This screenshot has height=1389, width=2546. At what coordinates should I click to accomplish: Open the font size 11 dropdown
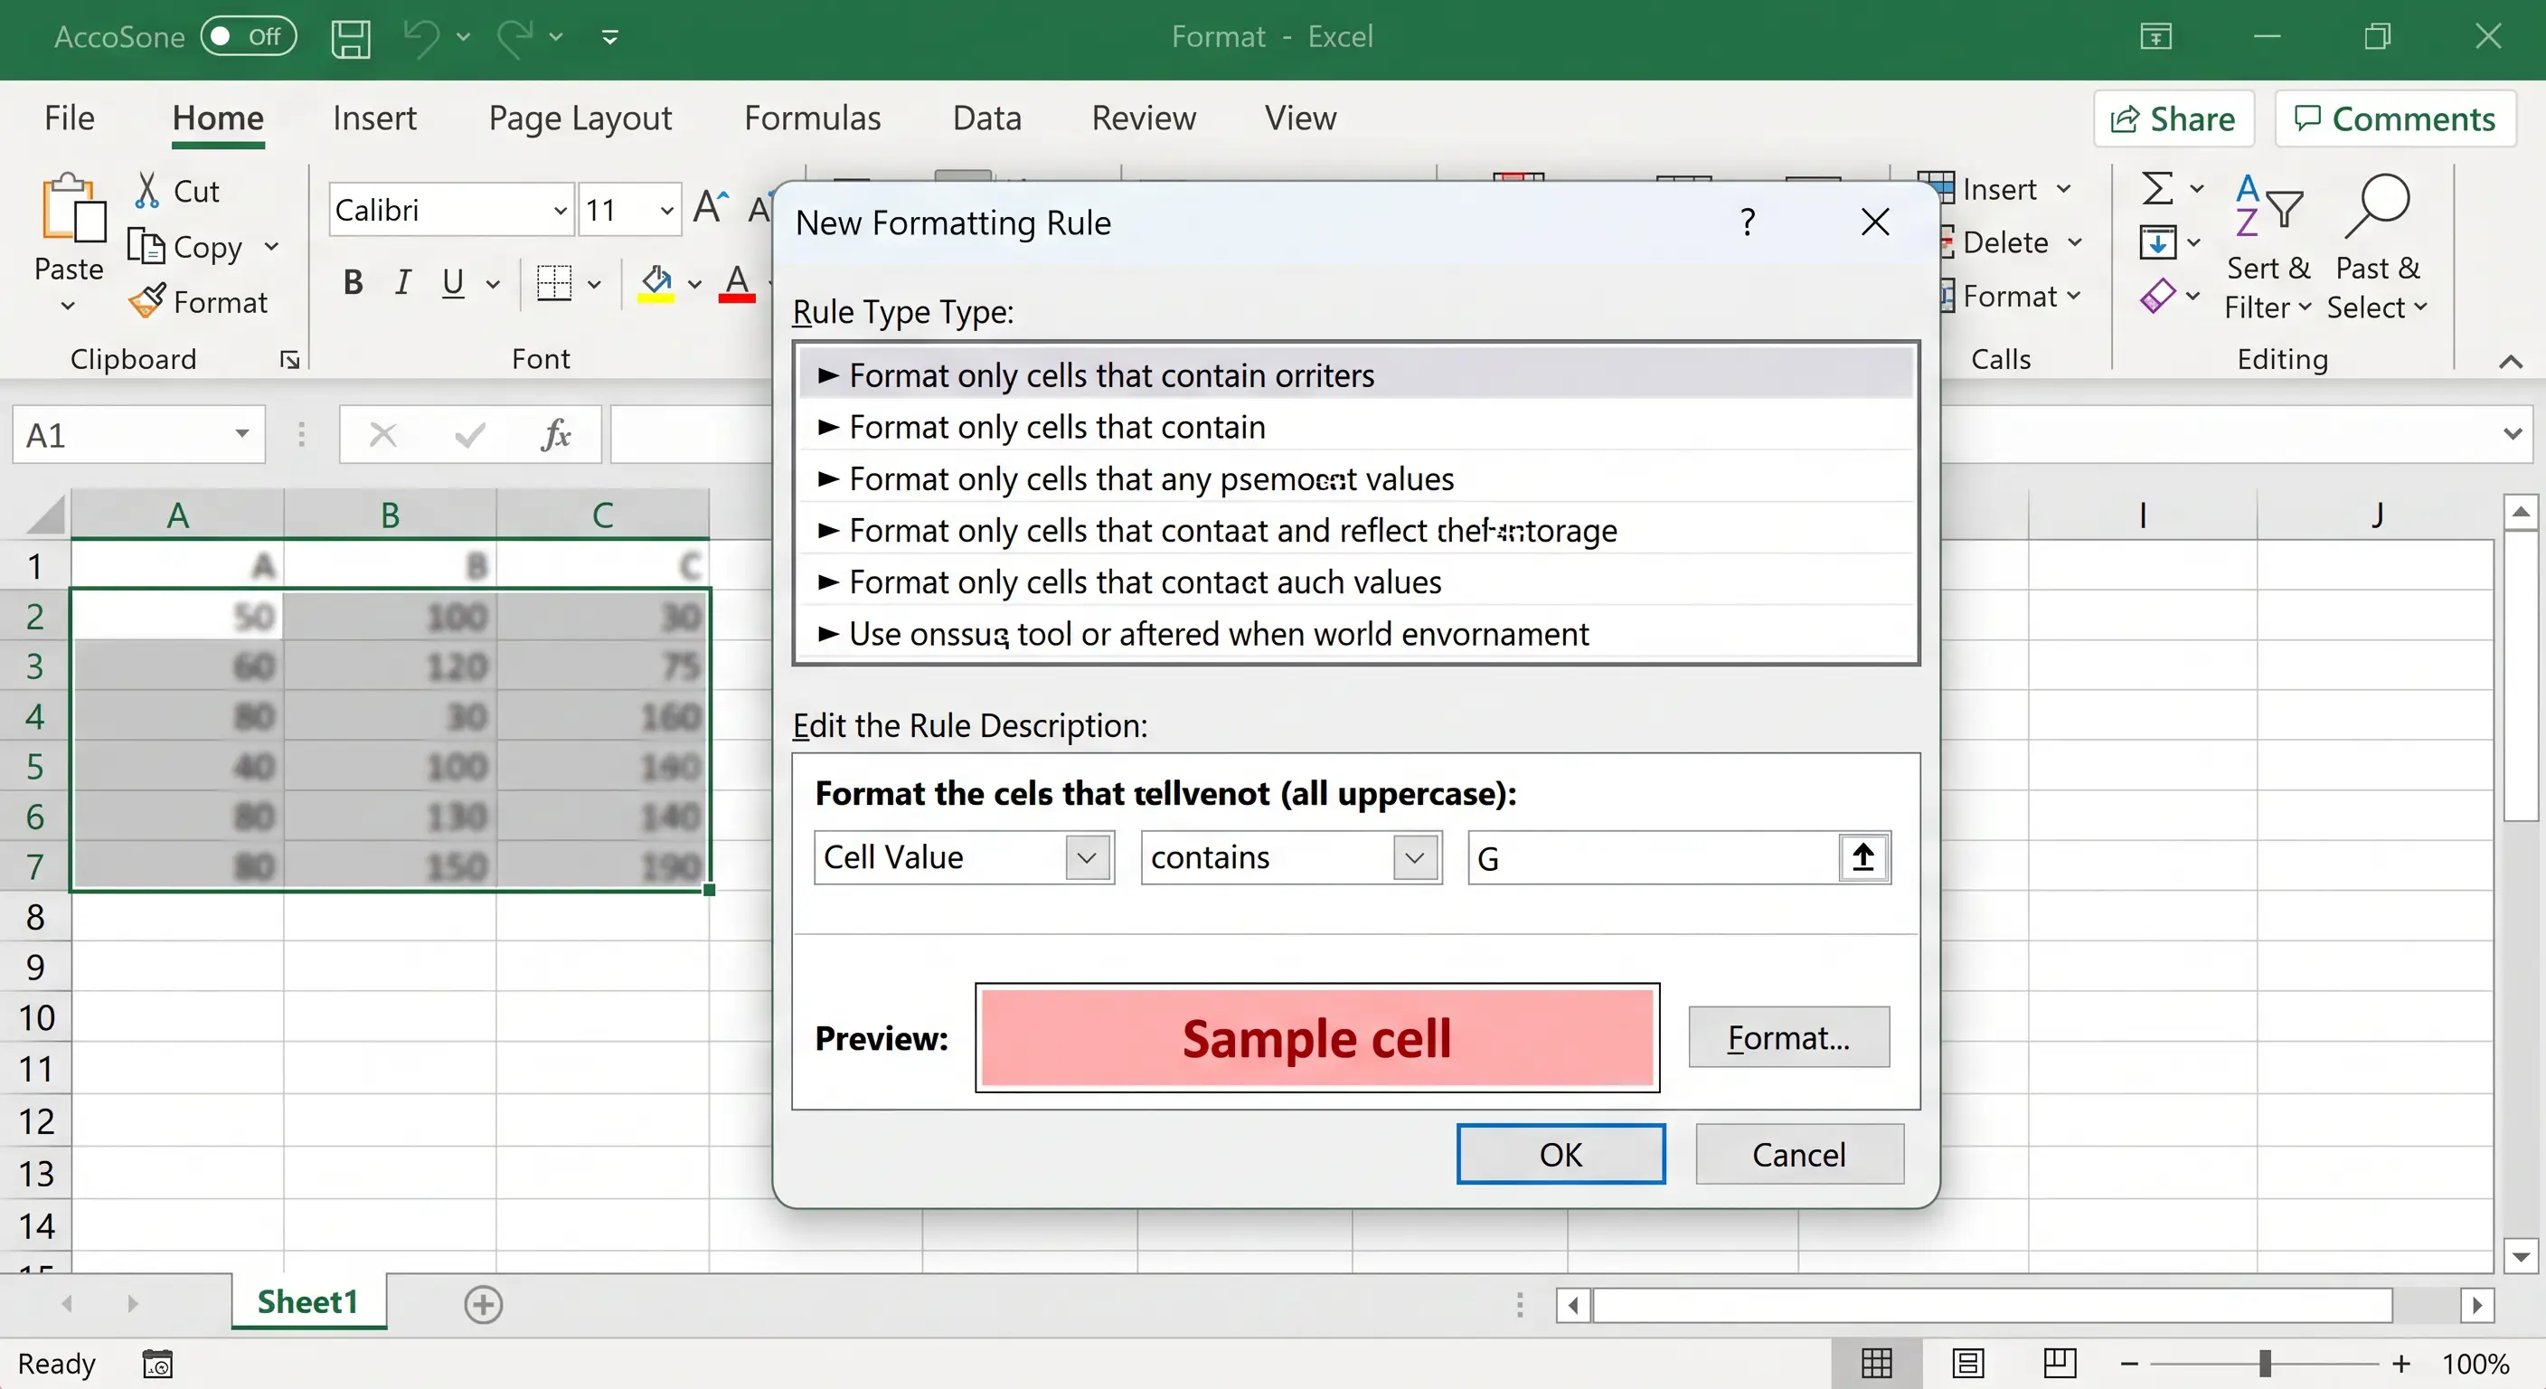[667, 210]
